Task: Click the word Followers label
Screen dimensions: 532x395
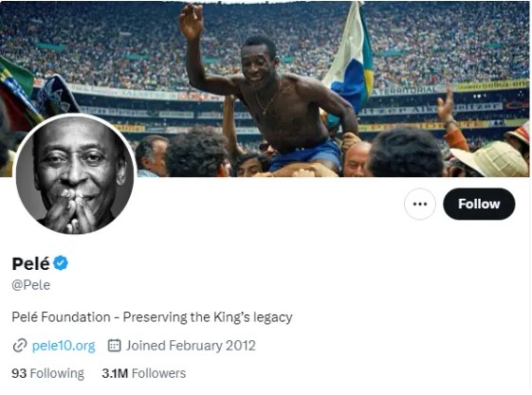Action: coord(158,373)
